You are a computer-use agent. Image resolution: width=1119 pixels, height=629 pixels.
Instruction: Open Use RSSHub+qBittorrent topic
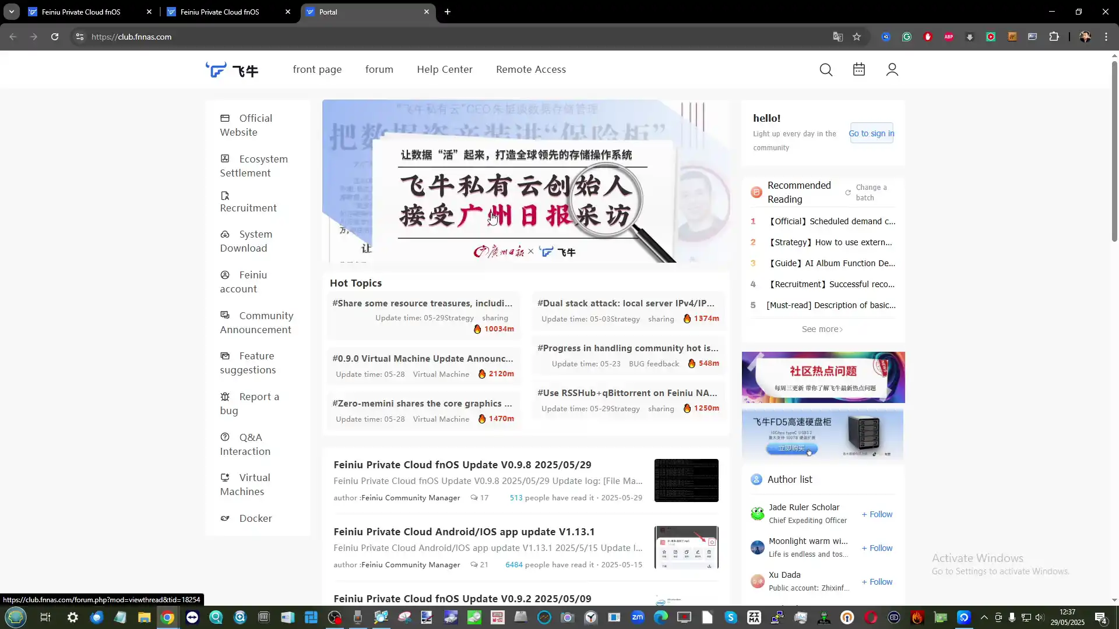tap(627, 393)
